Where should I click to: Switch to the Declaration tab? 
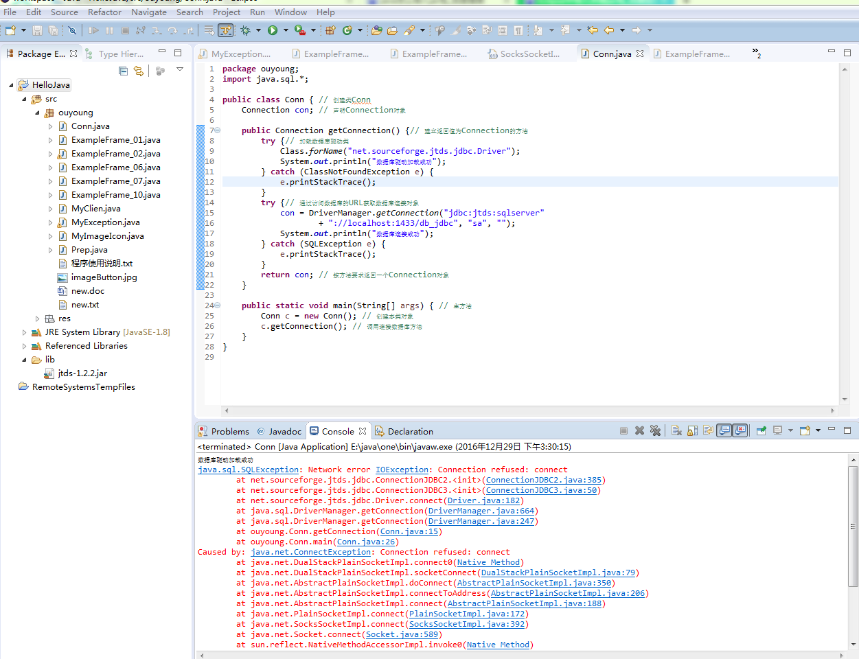[404, 431]
